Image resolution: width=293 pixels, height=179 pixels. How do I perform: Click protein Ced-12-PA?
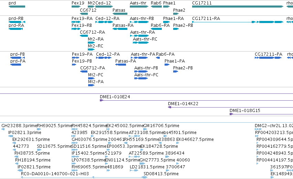(108, 54)
